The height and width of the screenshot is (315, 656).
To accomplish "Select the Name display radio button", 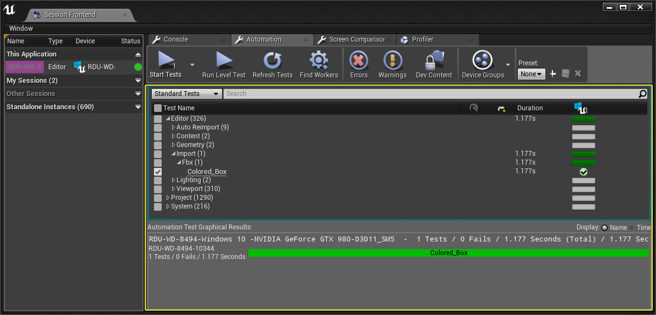I will 604,228.
